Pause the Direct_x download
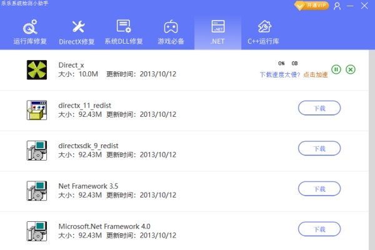Image resolution: width=375 pixels, height=250 pixels. click(x=336, y=69)
